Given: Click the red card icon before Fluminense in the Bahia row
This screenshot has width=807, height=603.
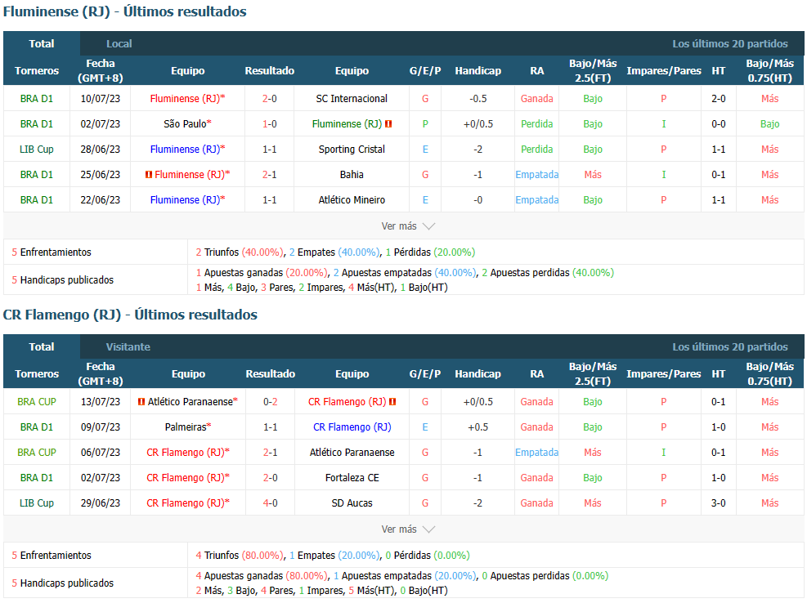Looking at the screenshot, I should [149, 175].
